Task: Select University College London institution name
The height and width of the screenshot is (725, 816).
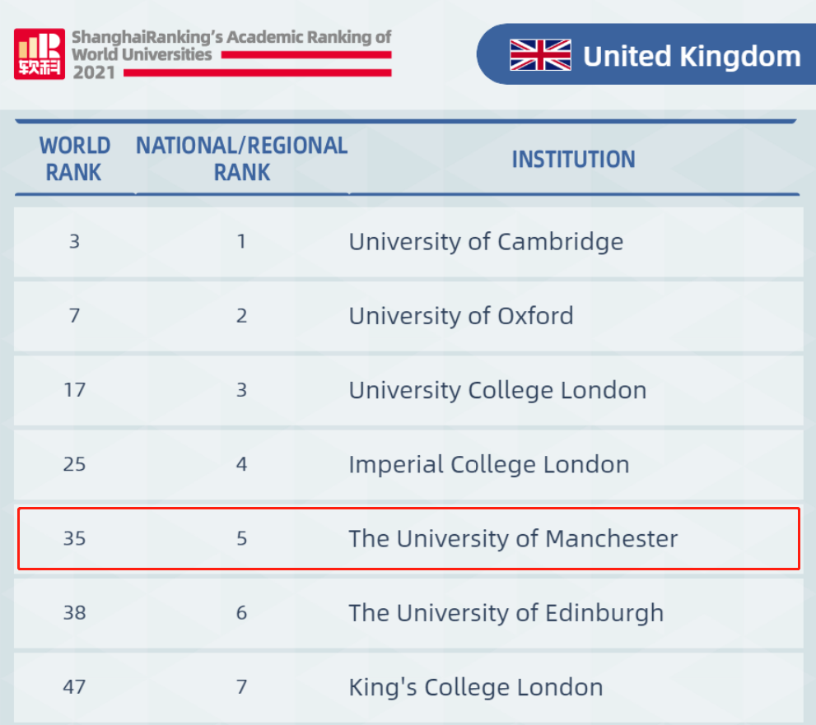Action: tap(497, 390)
